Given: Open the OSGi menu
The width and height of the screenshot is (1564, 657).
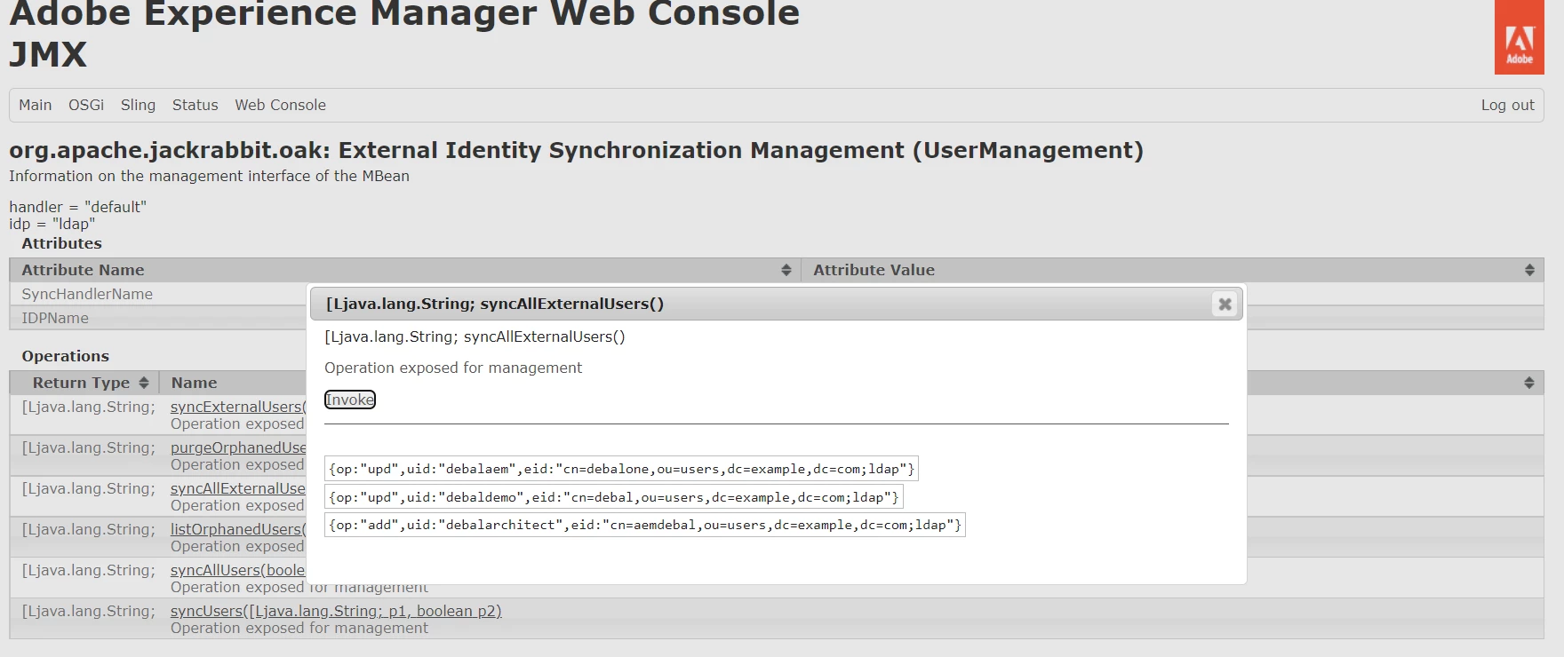Looking at the screenshot, I should pyautogui.click(x=86, y=105).
